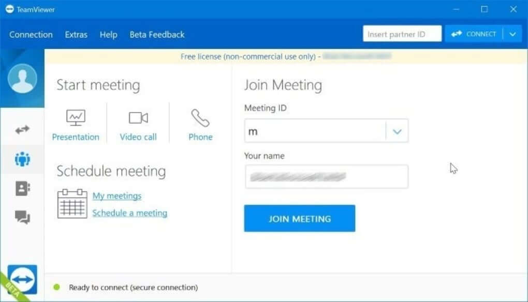Viewport: 528px width, 302px height.
Task: Focus the Insert partner ID field
Action: (402, 34)
